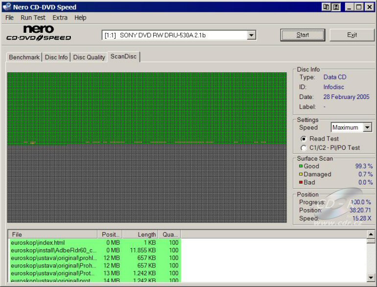Switch to the Disc Quality tab

(89, 57)
